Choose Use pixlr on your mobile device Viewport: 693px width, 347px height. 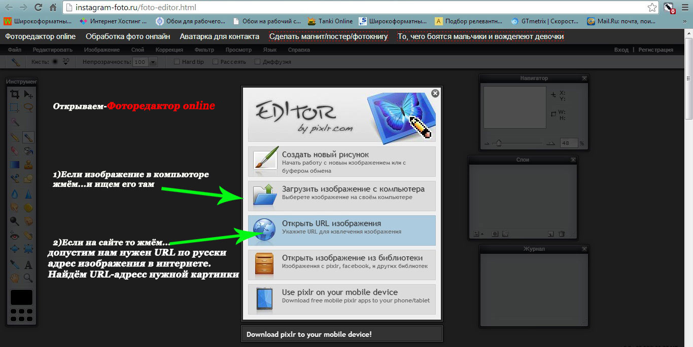[342, 299]
